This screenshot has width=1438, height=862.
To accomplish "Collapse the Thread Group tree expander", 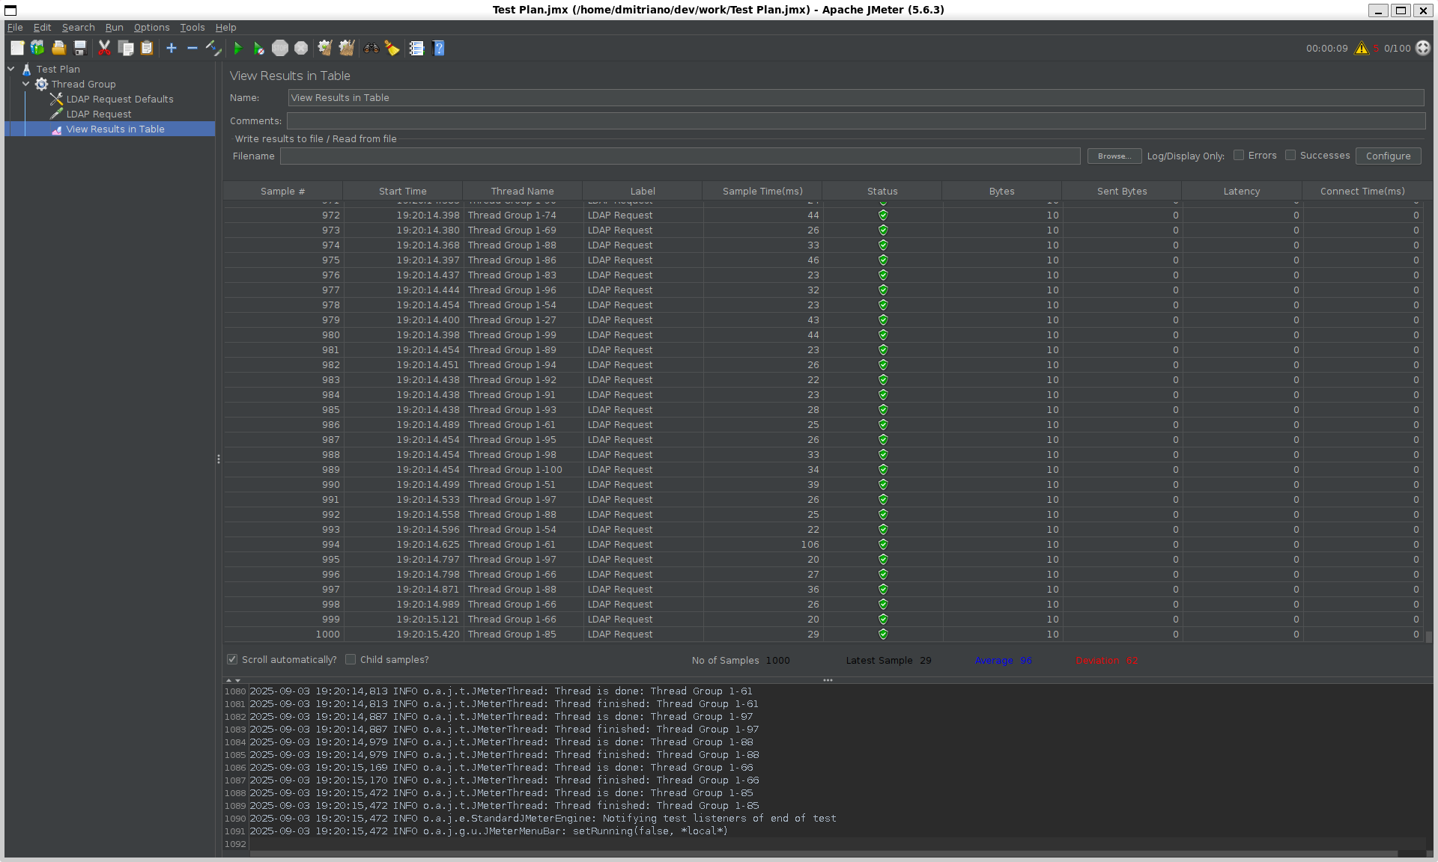I will [26, 84].
